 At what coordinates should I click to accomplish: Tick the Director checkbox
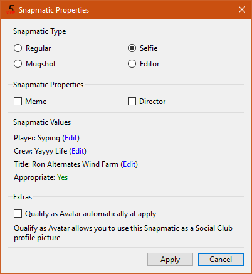click(x=147, y=102)
